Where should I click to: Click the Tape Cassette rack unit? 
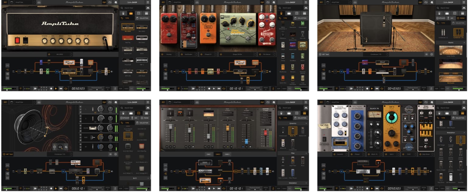point(340,128)
